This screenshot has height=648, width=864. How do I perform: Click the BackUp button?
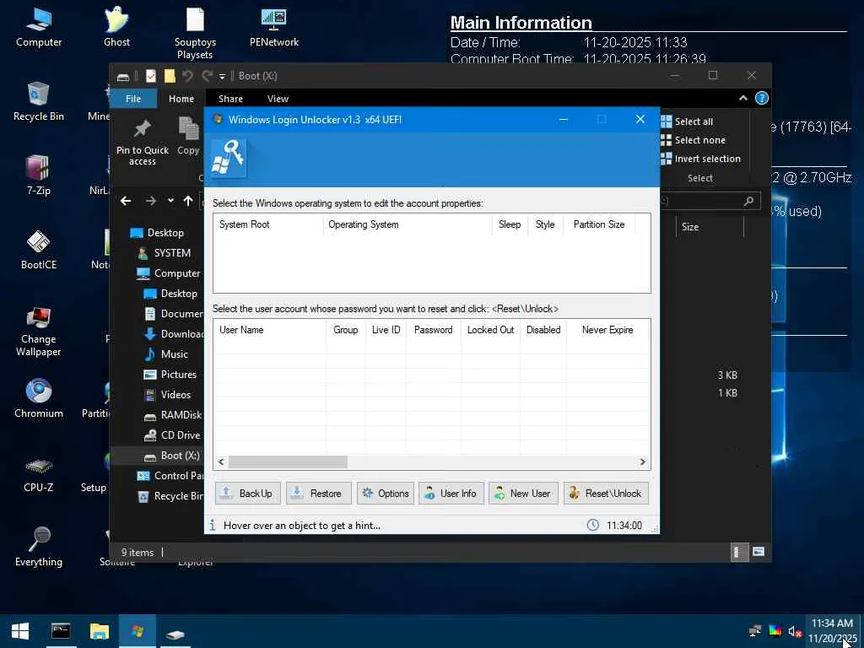pos(247,493)
